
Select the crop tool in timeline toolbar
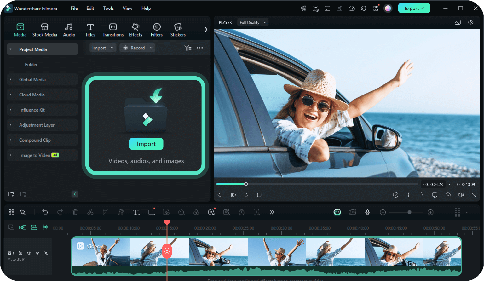(106, 212)
